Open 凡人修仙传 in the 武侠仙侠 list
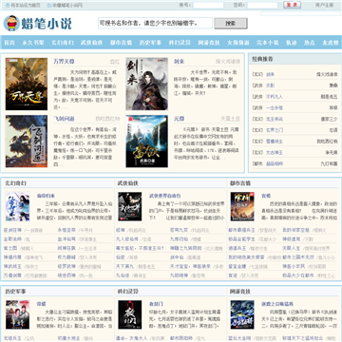342x342 pixels. pyautogui.click(x=127, y=239)
